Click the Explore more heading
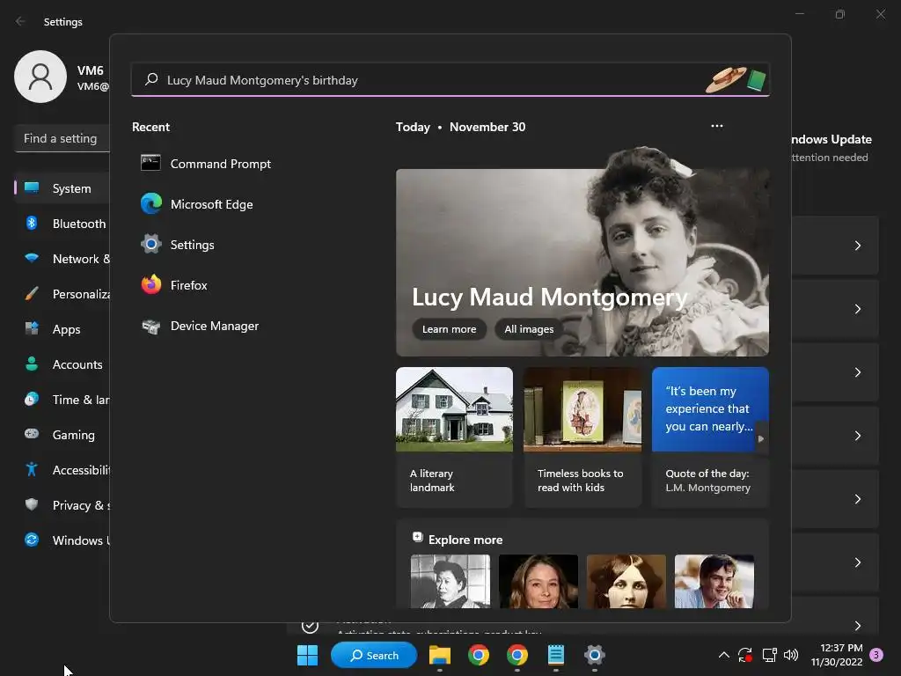 click(465, 540)
